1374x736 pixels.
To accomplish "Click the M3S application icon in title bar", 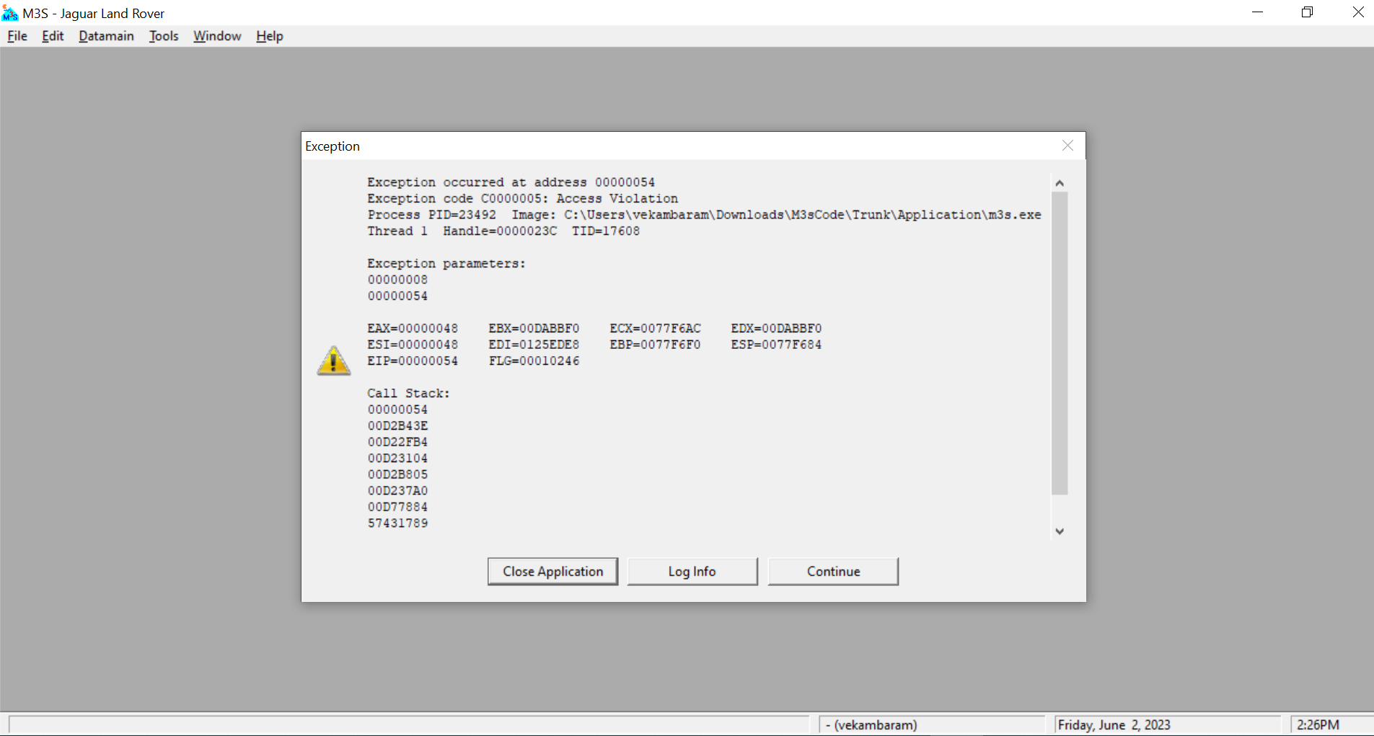I will point(10,13).
